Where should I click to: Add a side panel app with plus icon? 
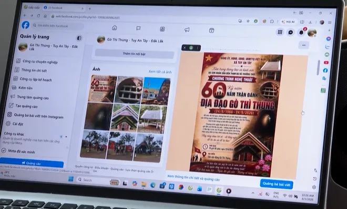[329, 30]
